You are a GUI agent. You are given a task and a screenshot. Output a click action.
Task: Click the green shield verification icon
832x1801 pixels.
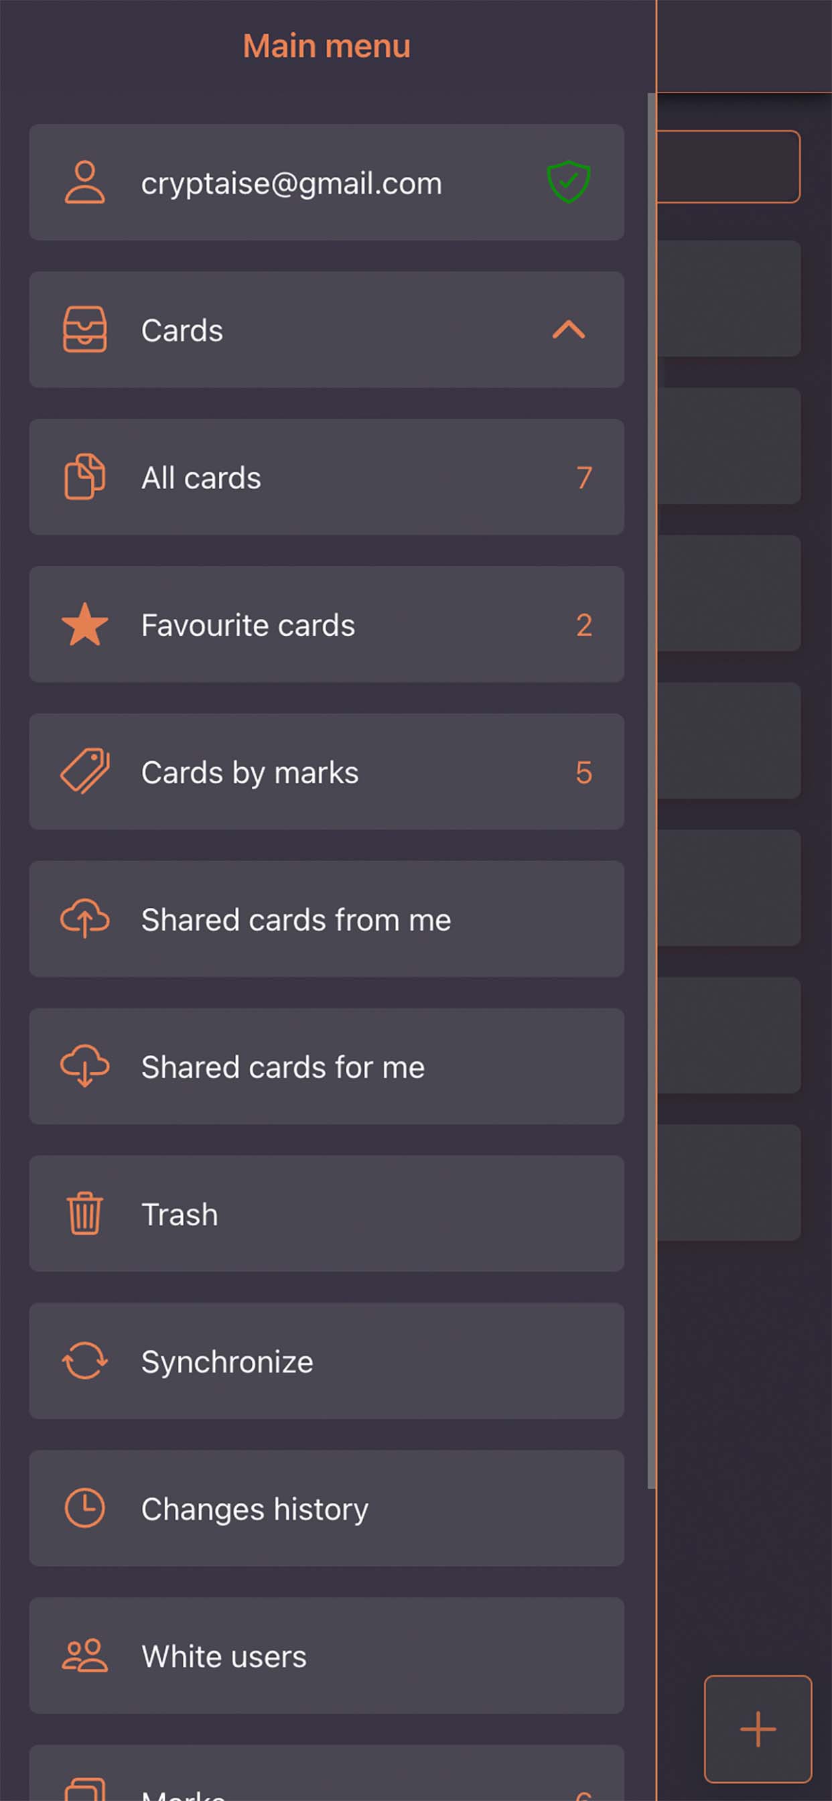pyautogui.click(x=569, y=182)
